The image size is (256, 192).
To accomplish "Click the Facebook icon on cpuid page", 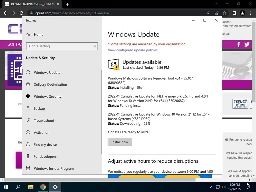I will click(x=239, y=44).
